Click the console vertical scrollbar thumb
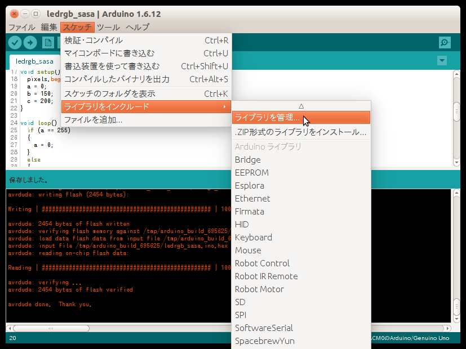 coord(457,307)
